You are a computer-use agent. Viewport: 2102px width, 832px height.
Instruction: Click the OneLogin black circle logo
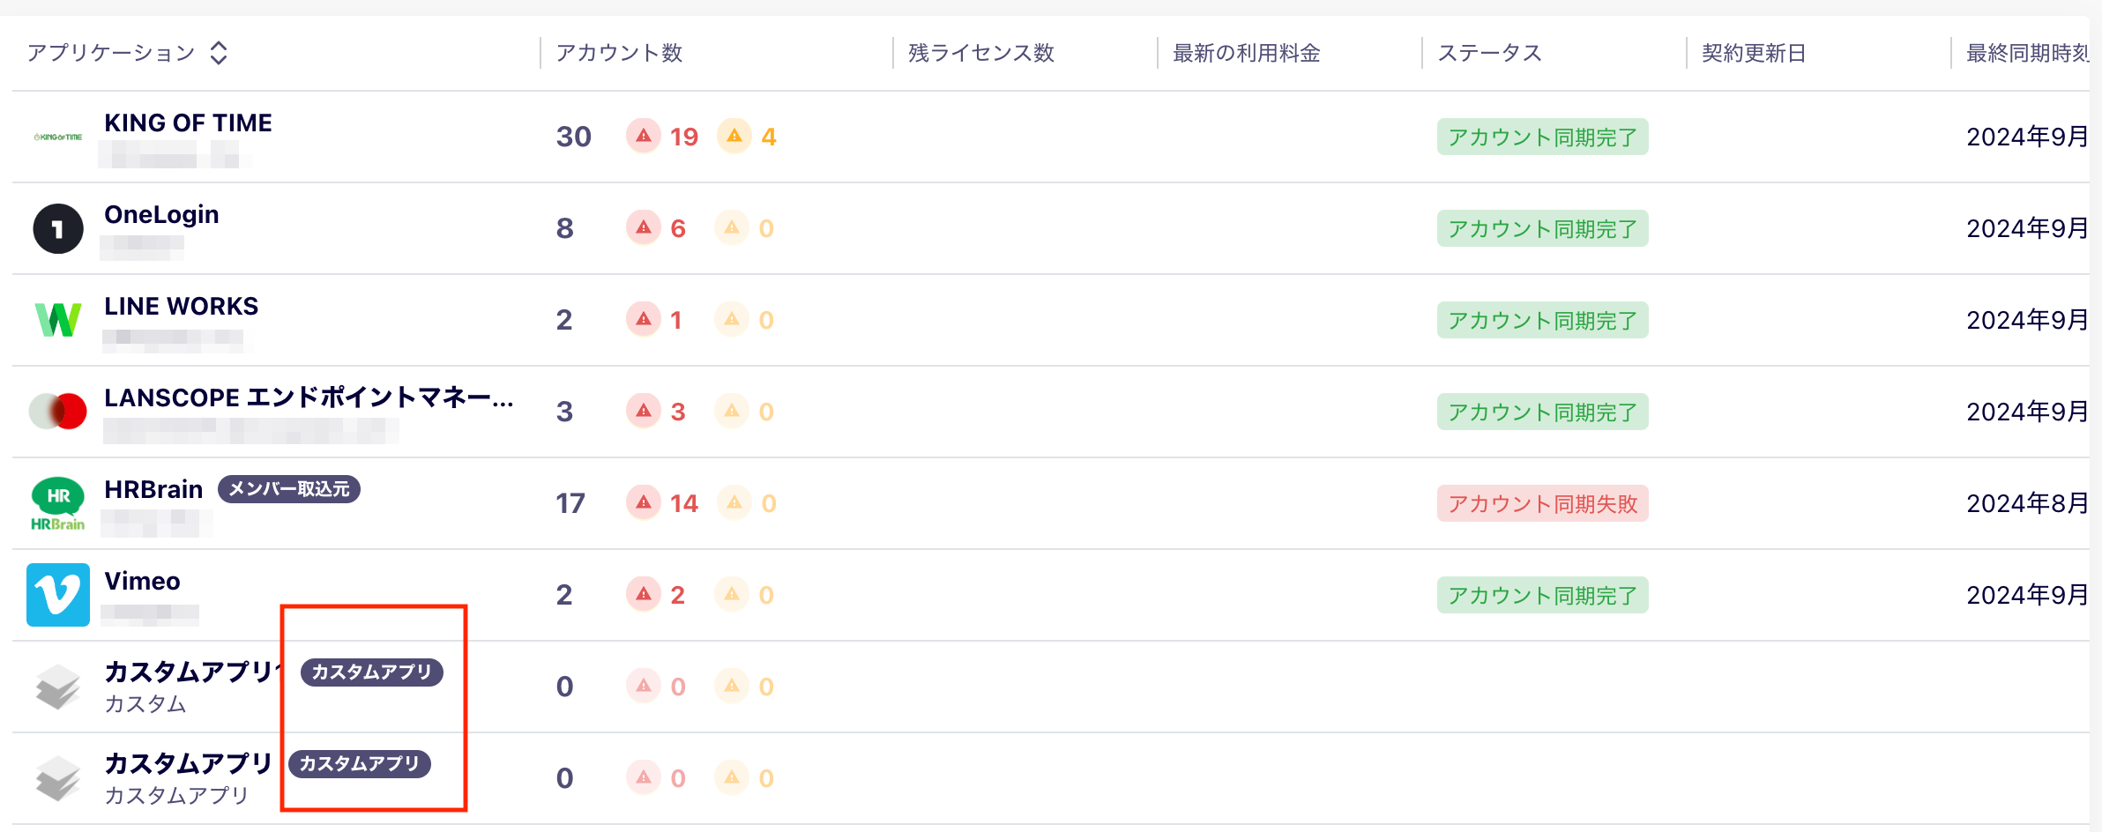pyautogui.click(x=58, y=228)
